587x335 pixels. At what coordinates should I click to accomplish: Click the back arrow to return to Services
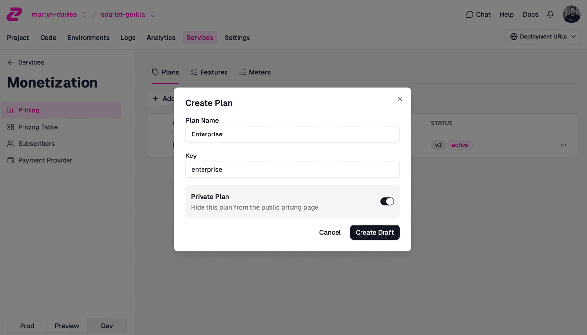point(10,62)
